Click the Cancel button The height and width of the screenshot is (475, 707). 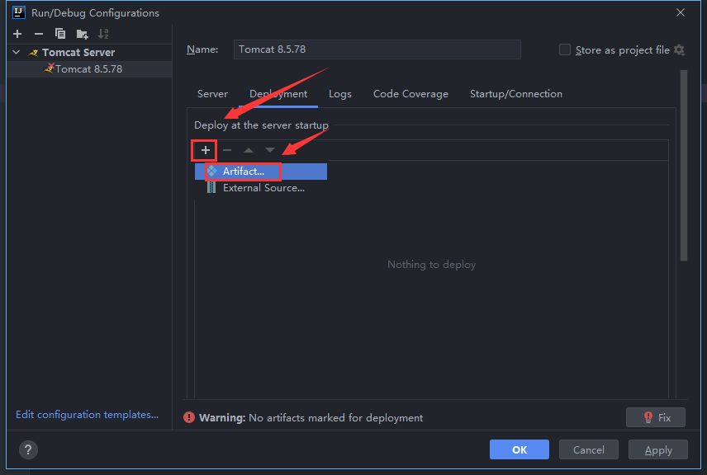(588, 449)
